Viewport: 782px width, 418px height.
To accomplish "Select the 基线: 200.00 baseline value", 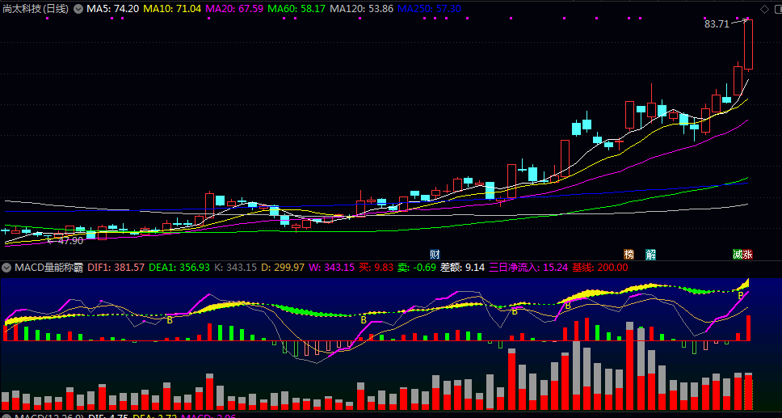I will coord(600,268).
